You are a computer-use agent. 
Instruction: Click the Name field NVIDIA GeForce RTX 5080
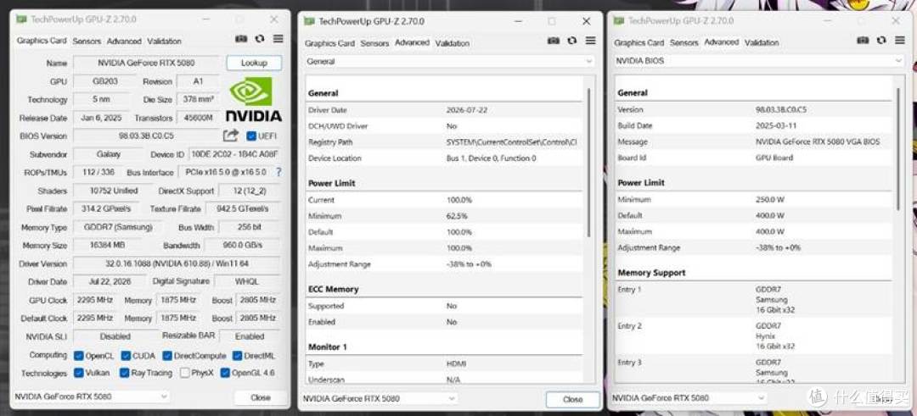[146, 63]
